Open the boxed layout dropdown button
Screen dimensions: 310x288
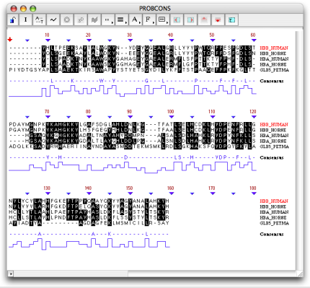coord(163,19)
